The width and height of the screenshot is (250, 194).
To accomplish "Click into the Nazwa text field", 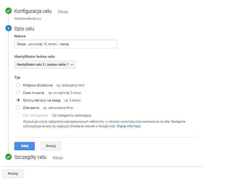I will (66, 44).
